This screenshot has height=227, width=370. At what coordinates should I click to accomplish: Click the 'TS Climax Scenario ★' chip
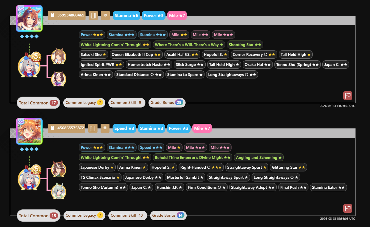point(100,178)
